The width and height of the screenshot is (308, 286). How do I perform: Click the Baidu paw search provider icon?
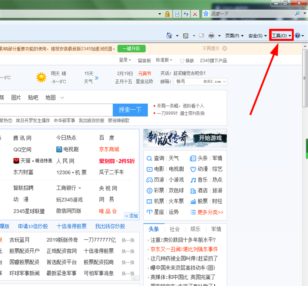click(206, 14)
